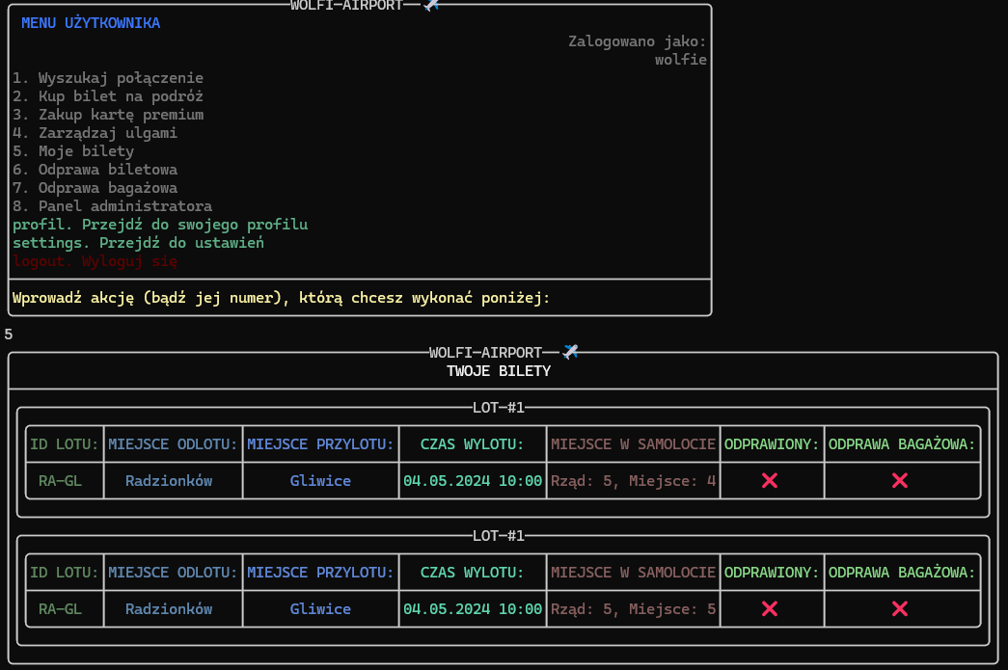Click the action prompt Wprowadź akcję line
Viewport: 1008px width, 670px height.
click(281, 298)
